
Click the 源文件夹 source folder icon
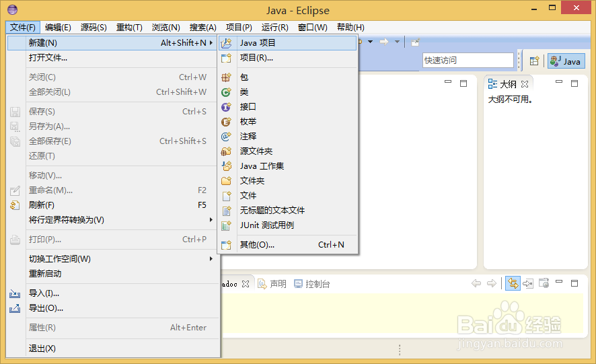[226, 151]
